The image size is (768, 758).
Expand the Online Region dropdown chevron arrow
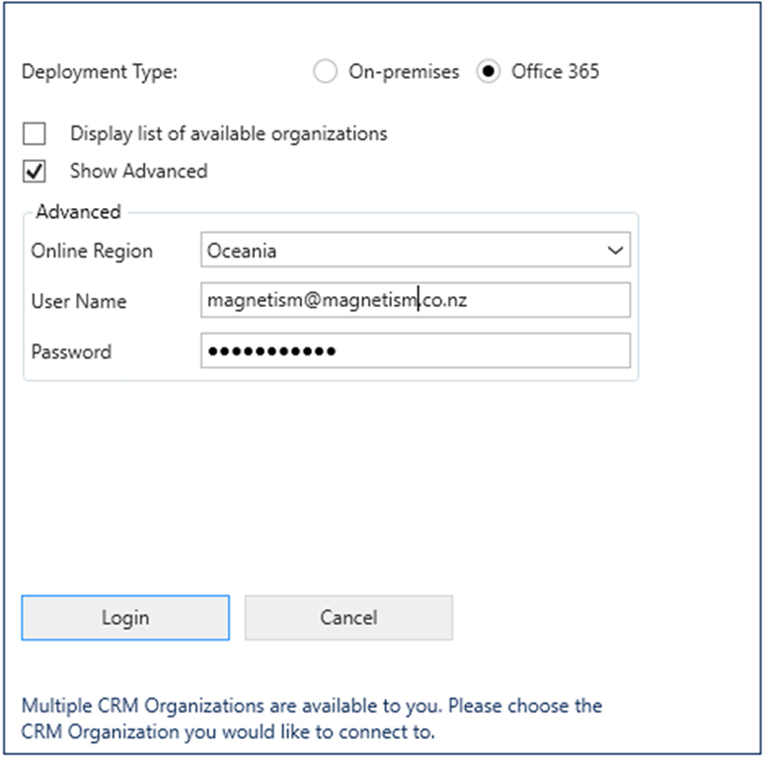[615, 251]
